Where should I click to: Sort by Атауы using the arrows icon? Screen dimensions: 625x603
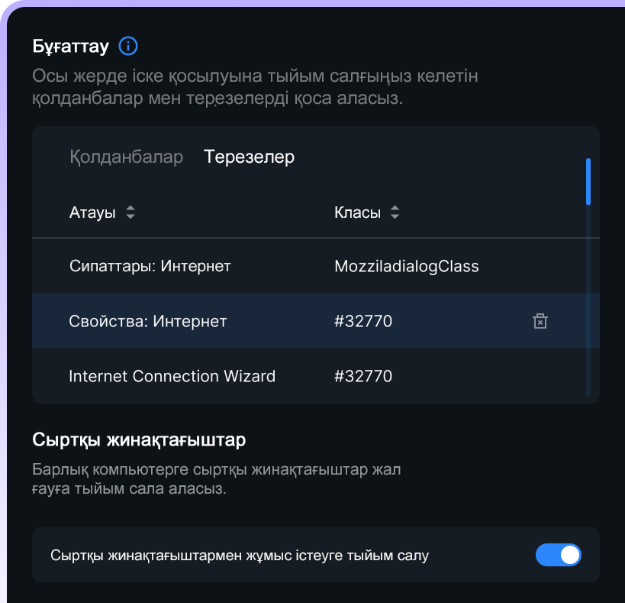(130, 212)
